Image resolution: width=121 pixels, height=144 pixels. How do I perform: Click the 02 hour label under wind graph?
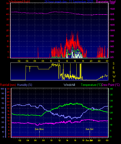pyautogui.click(x=19, y=61)
